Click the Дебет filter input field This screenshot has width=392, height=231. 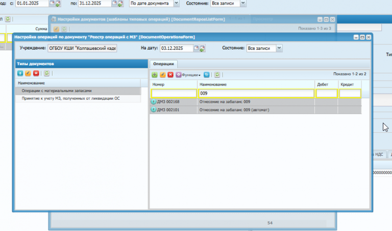(327, 93)
